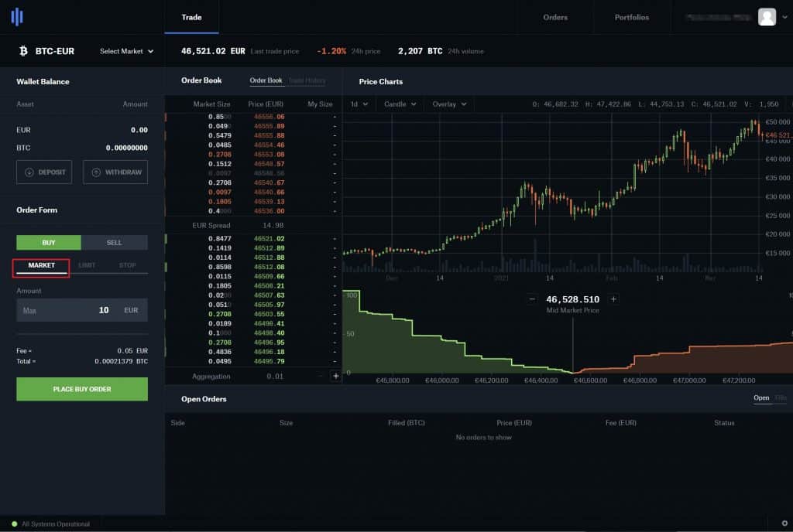The height and width of the screenshot is (532, 793).
Task: Switch Open Orders view to Fills
Action: tap(779, 399)
